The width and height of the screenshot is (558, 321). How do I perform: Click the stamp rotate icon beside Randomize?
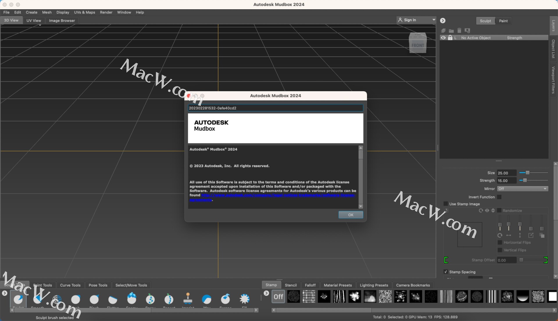click(x=481, y=210)
